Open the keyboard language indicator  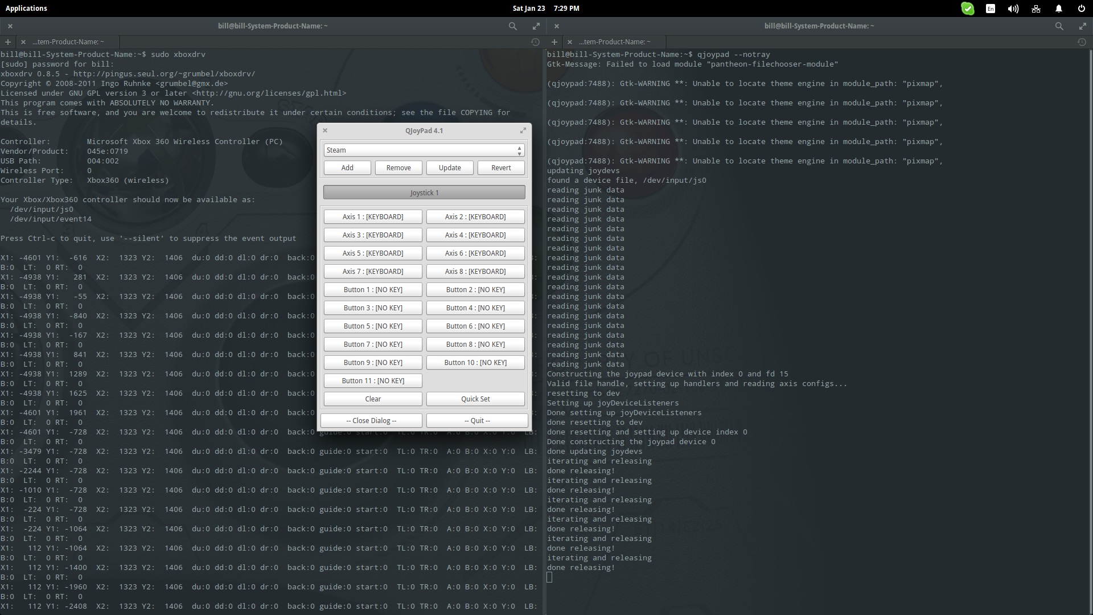991,9
